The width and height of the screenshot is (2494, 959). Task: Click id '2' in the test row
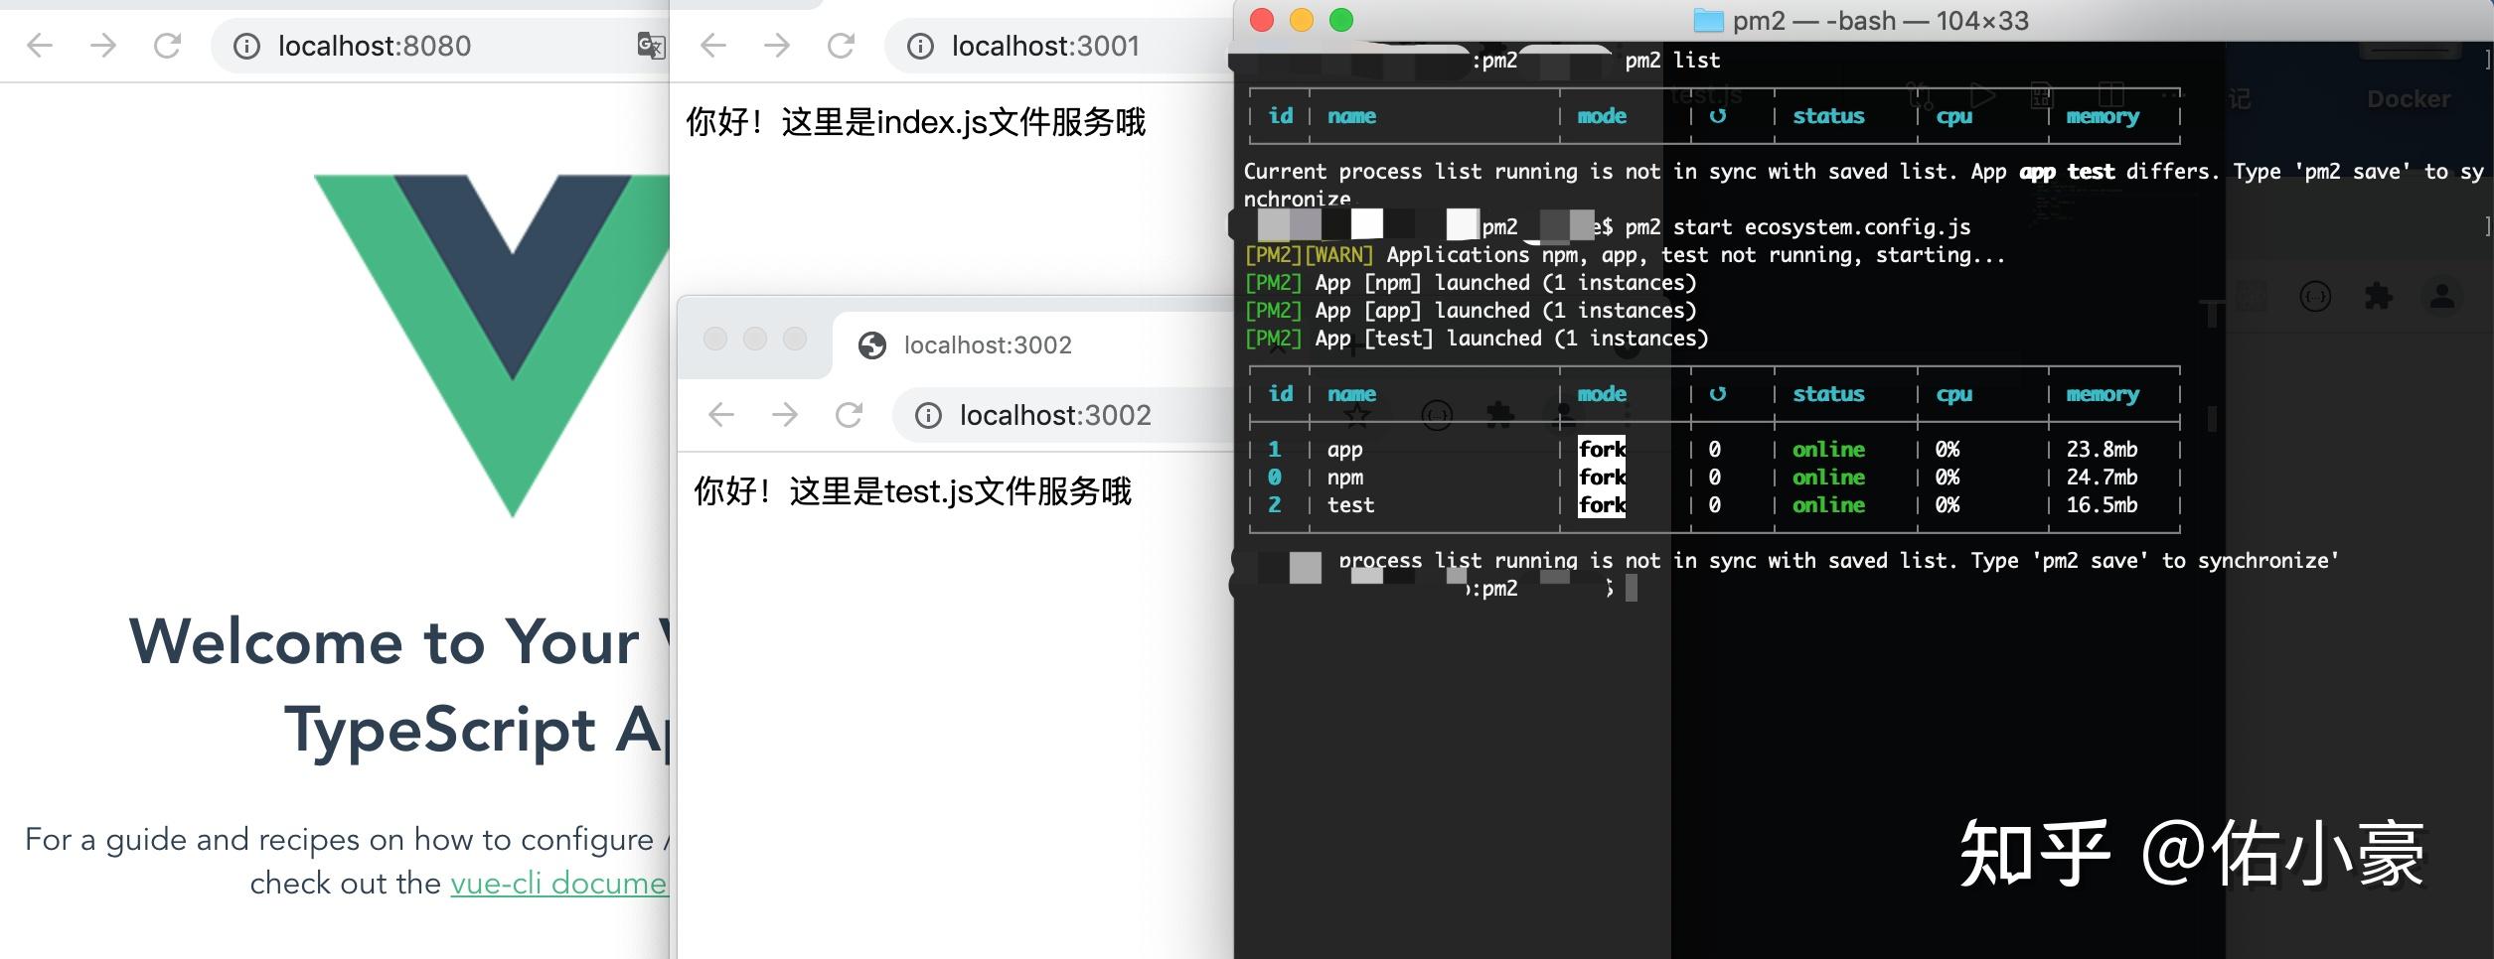1275,505
